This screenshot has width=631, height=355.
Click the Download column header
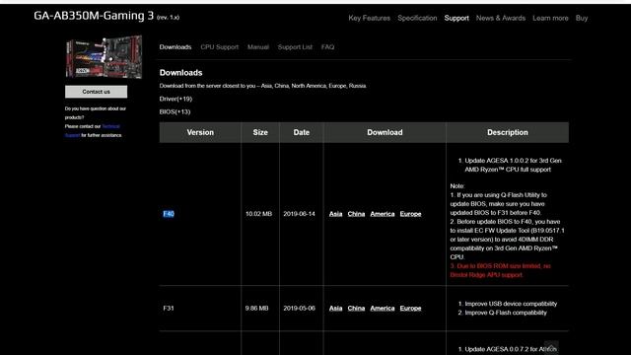click(385, 132)
